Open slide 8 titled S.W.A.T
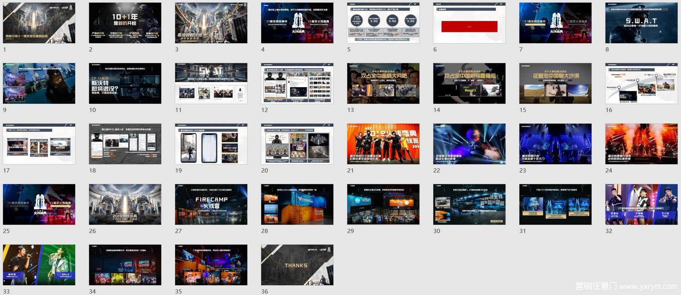 pos(642,23)
